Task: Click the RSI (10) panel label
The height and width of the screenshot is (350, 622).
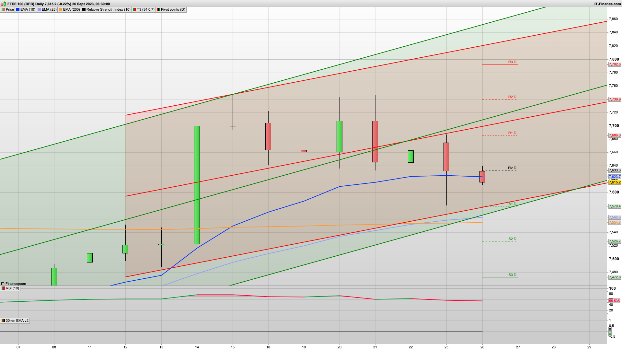Action: pos(10,288)
